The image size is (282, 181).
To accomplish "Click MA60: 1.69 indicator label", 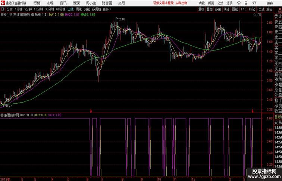I will [88, 15].
